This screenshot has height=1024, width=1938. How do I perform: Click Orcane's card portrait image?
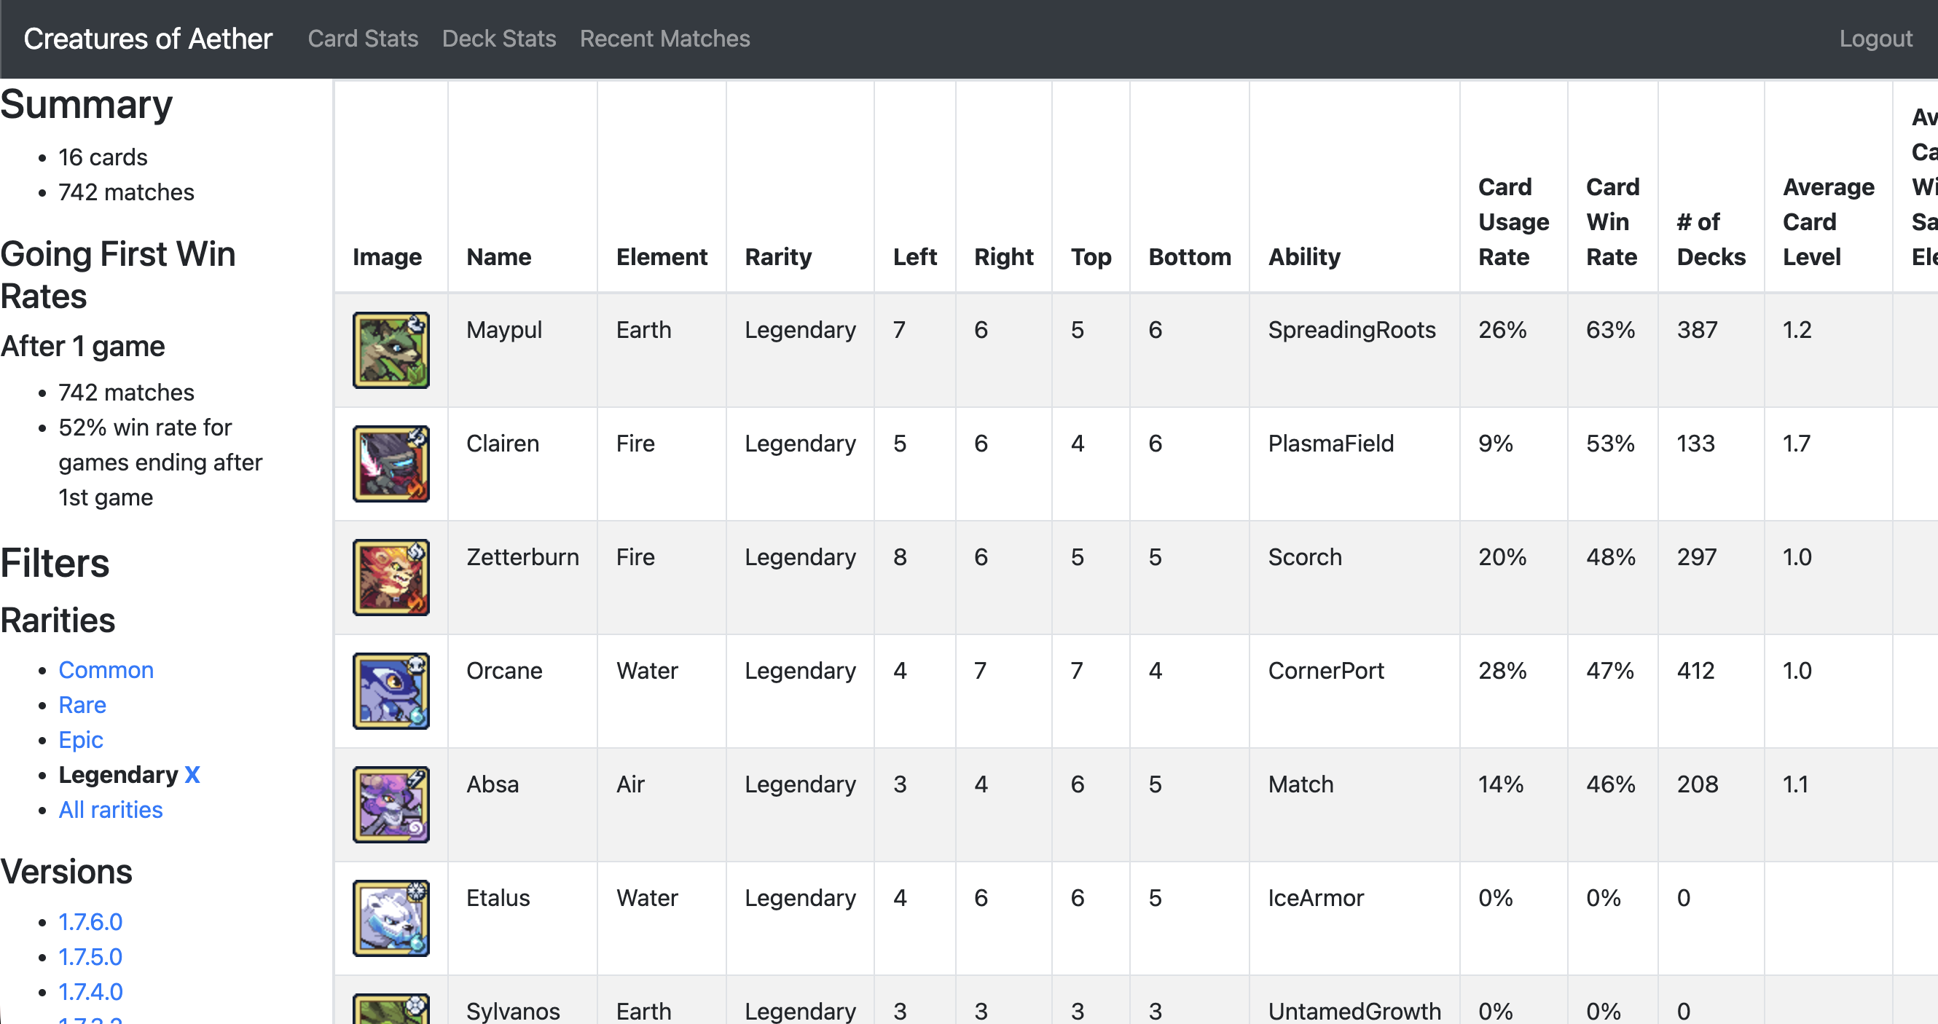point(391,691)
